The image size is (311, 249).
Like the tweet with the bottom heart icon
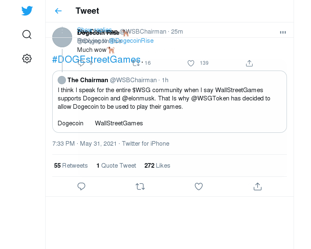point(199,186)
